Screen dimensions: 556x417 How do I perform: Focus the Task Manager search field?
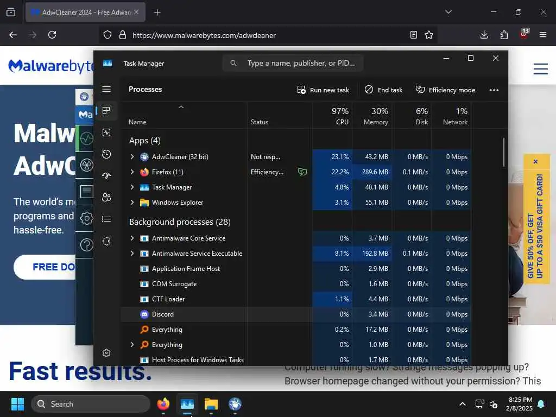pyautogui.click(x=293, y=63)
